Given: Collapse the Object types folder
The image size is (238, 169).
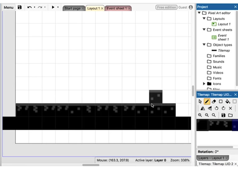Looking at the screenshot, I should click(204, 45).
